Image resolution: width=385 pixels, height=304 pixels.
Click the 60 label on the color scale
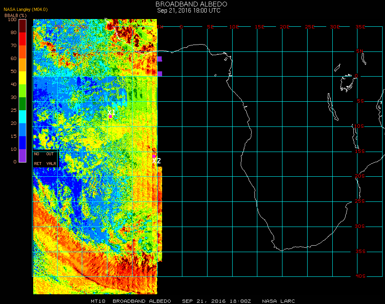tap(13, 58)
